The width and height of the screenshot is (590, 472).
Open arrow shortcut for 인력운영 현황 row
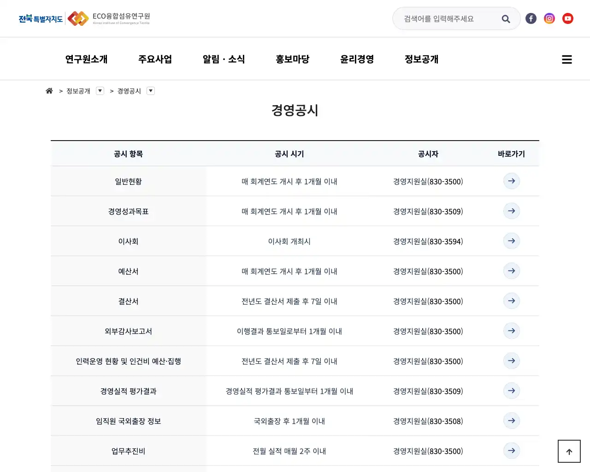pyautogui.click(x=512, y=361)
